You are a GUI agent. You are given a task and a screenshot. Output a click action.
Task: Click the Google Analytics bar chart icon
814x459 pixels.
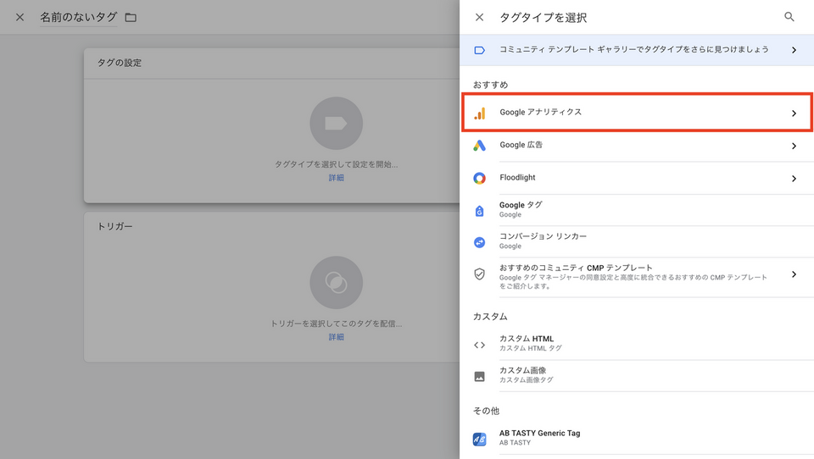(x=480, y=113)
